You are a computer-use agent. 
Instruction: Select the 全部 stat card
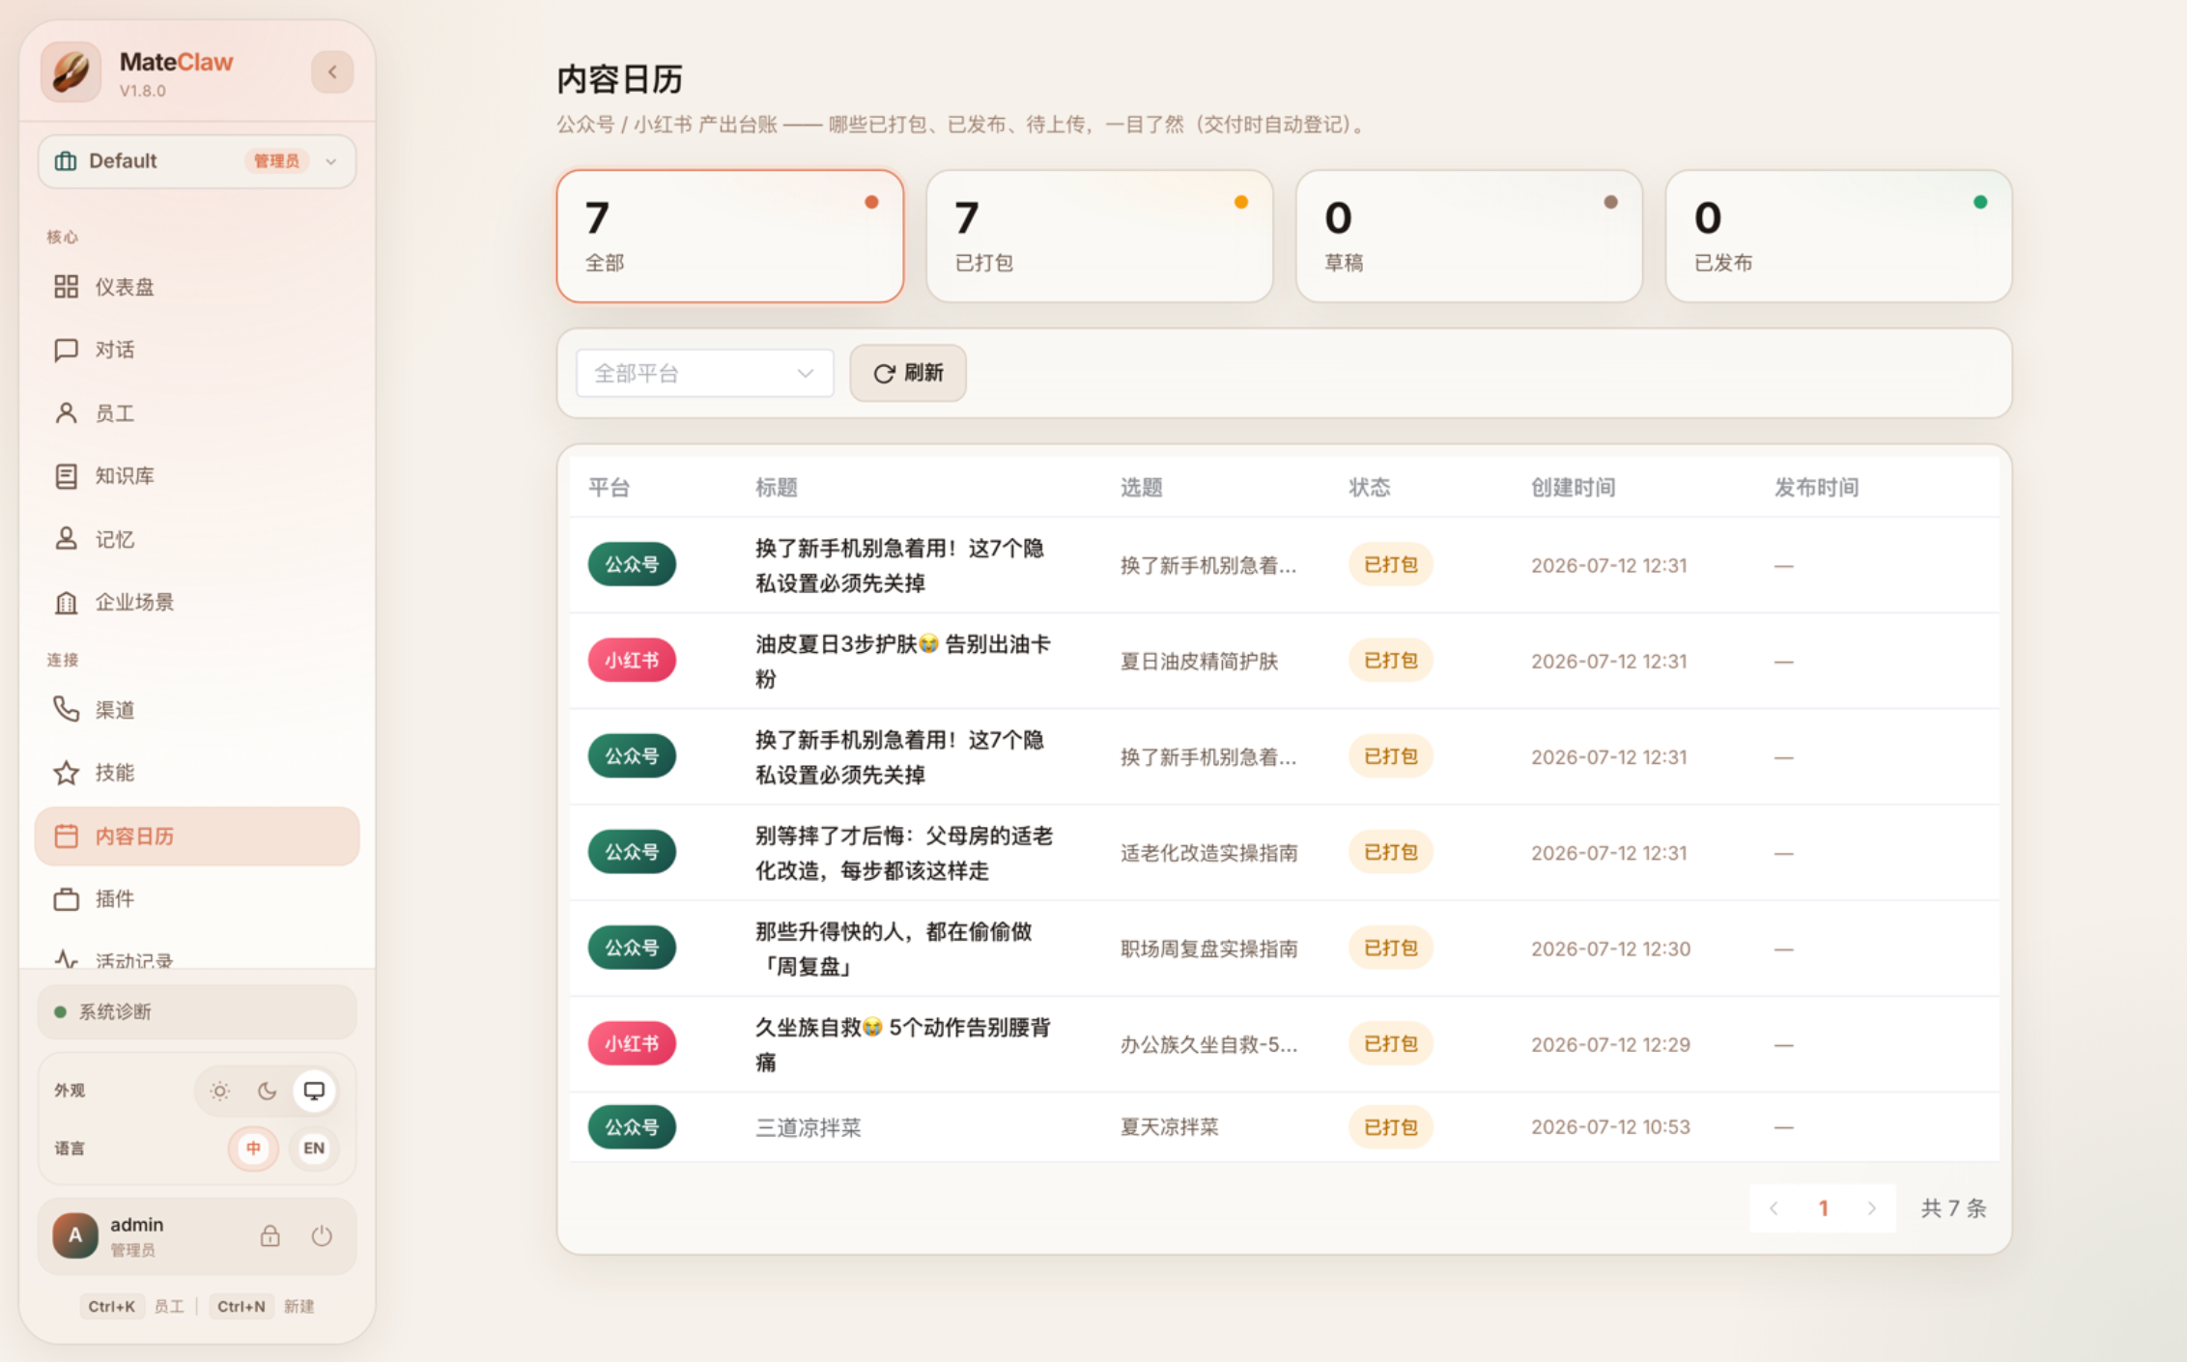point(730,237)
